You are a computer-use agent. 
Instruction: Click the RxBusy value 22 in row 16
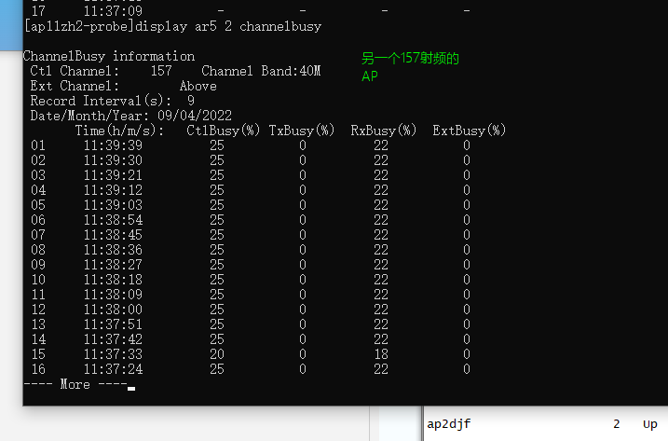point(381,369)
